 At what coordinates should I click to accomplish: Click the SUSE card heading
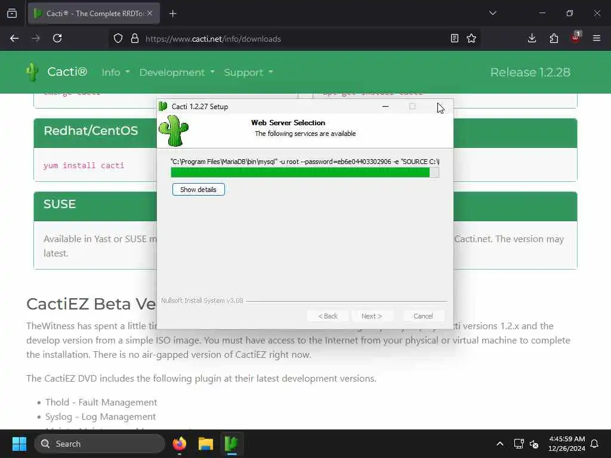click(x=60, y=204)
